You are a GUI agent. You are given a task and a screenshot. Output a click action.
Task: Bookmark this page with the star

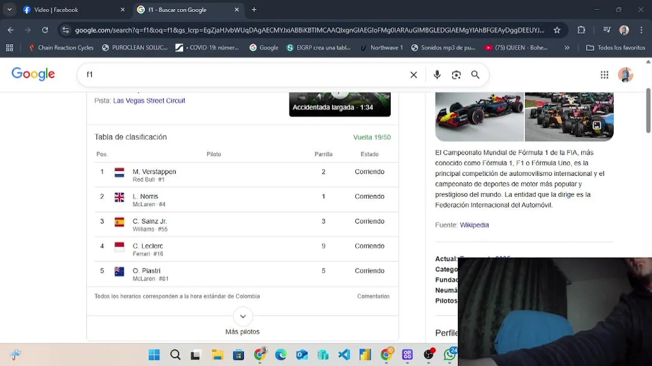coord(557,30)
